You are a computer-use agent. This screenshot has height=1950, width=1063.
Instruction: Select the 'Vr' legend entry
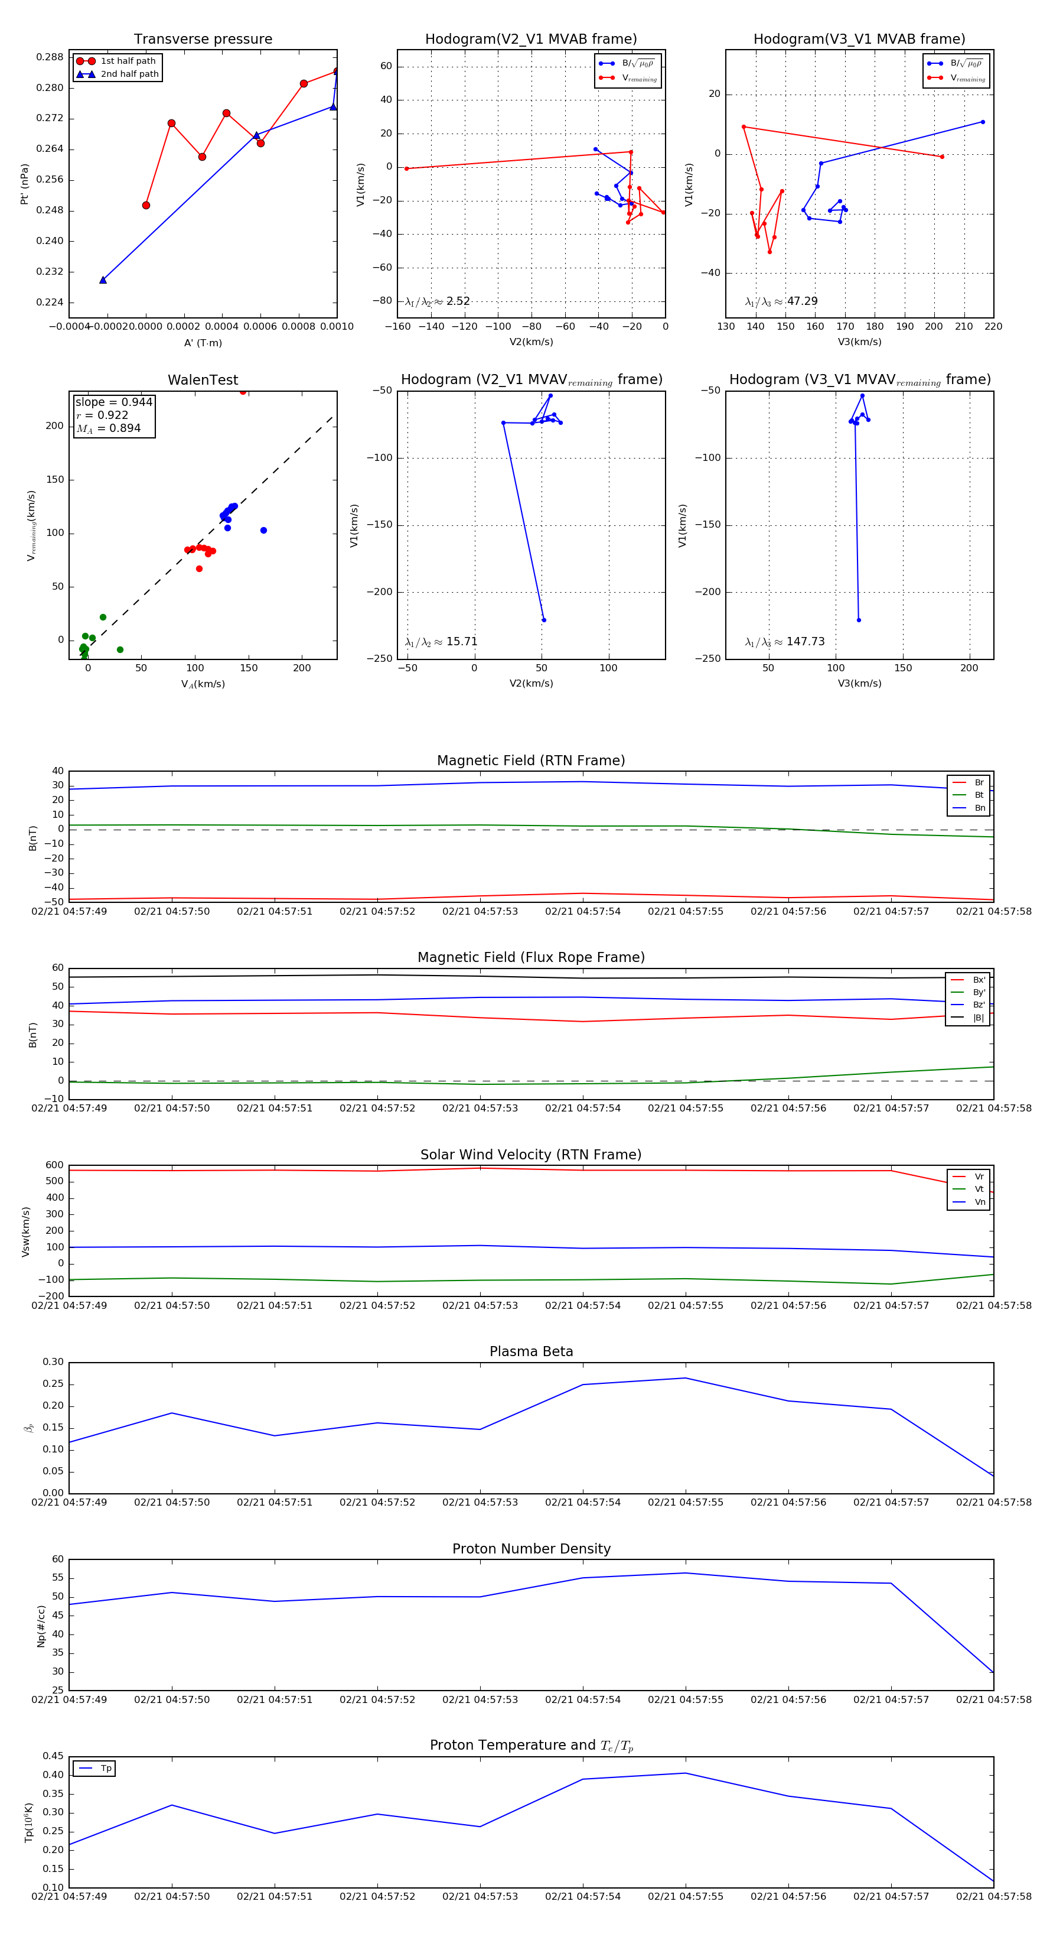click(969, 1176)
